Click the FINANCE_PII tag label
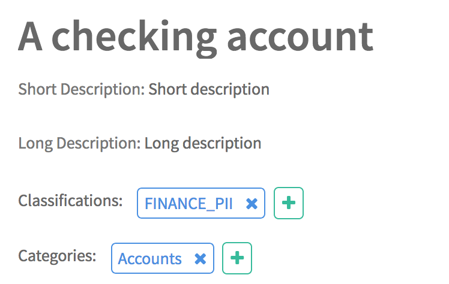 click(x=188, y=204)
